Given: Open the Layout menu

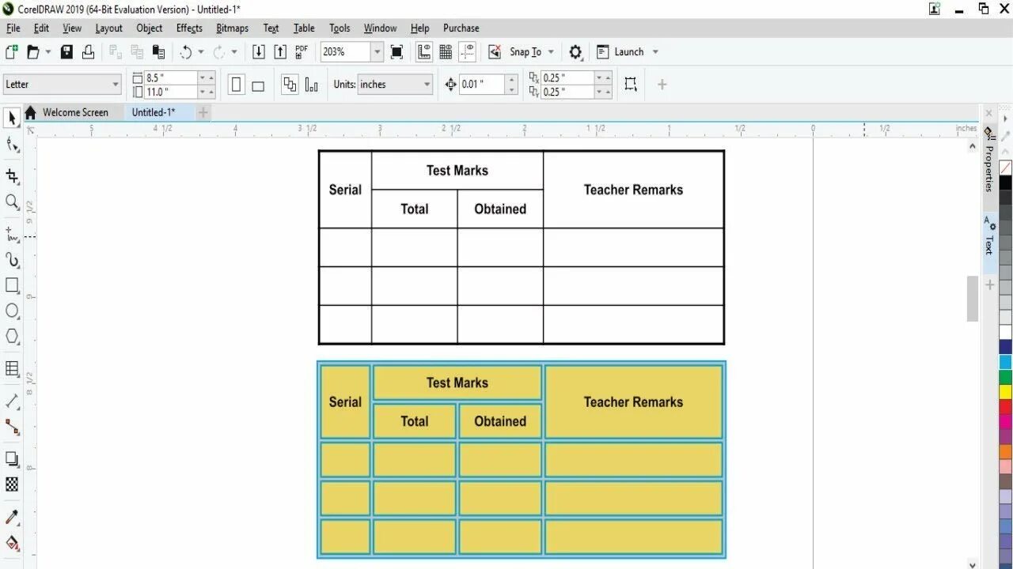Looking at the screenshot, I should click(108, 28).
